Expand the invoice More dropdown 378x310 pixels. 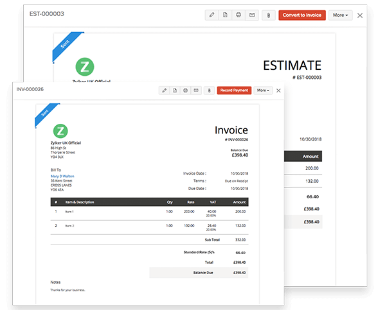click(x=263, y=90)
